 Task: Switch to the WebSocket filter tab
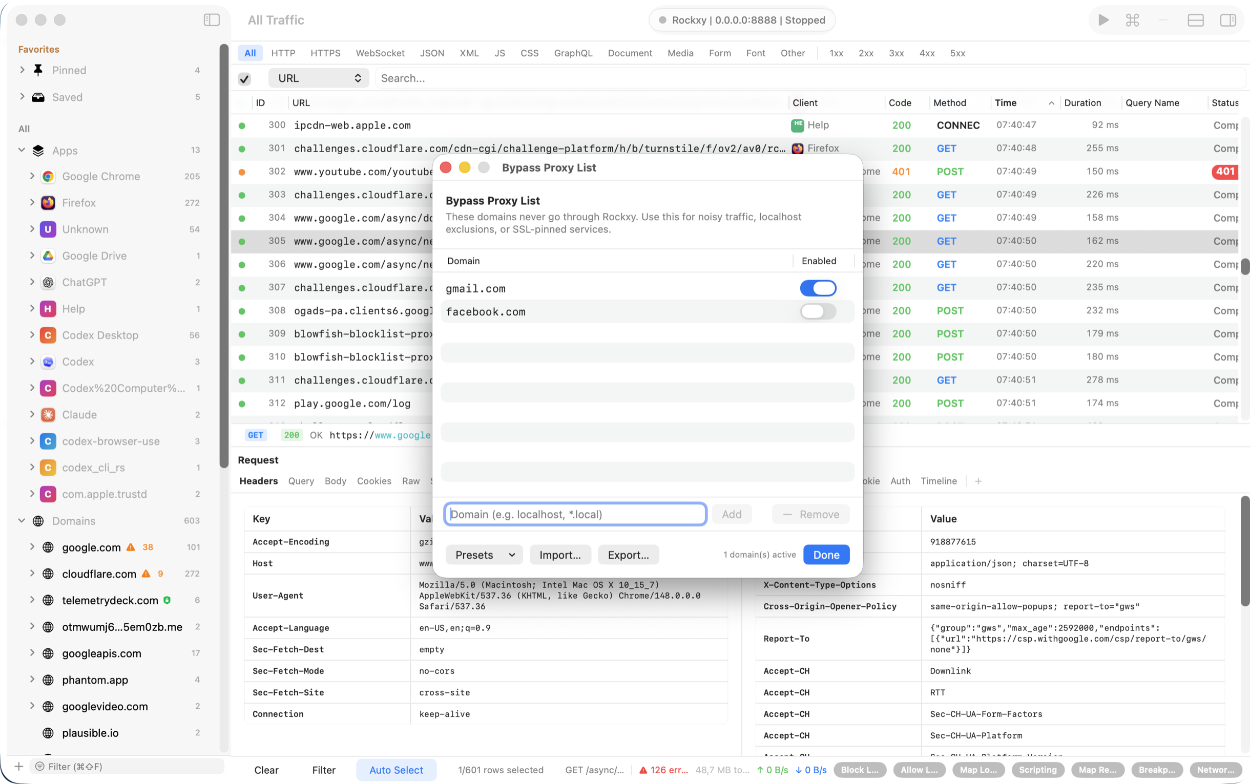point(380,53)
